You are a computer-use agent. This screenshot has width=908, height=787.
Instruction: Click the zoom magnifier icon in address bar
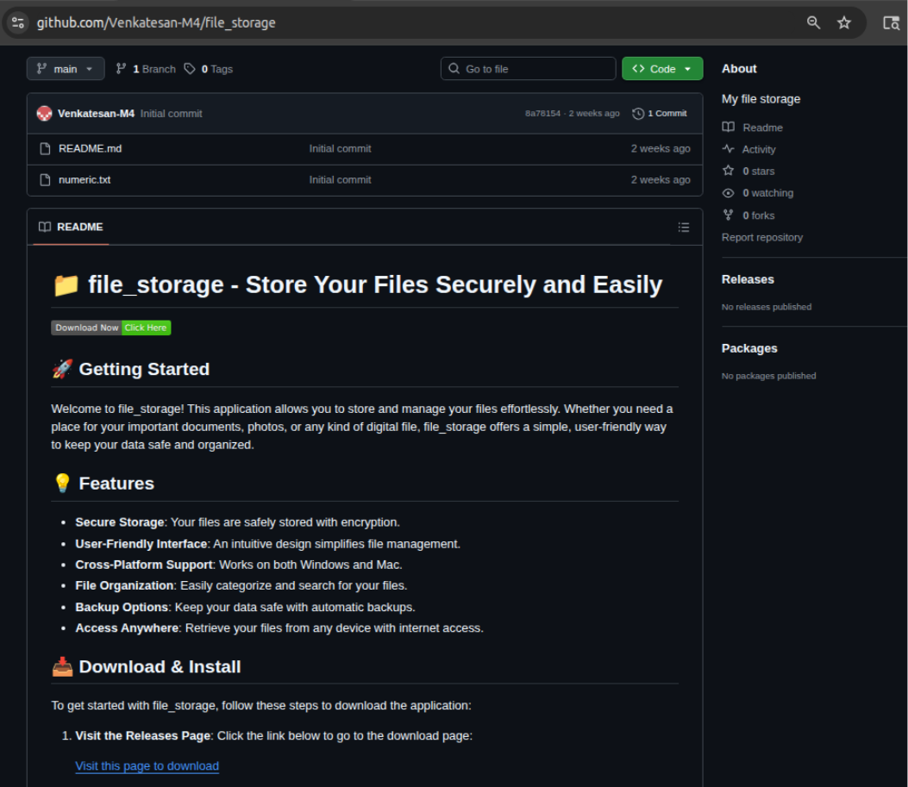click(x=813, y=22)
